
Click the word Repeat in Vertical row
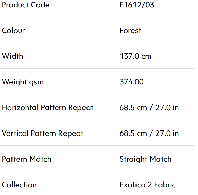[x=71, y=133]
